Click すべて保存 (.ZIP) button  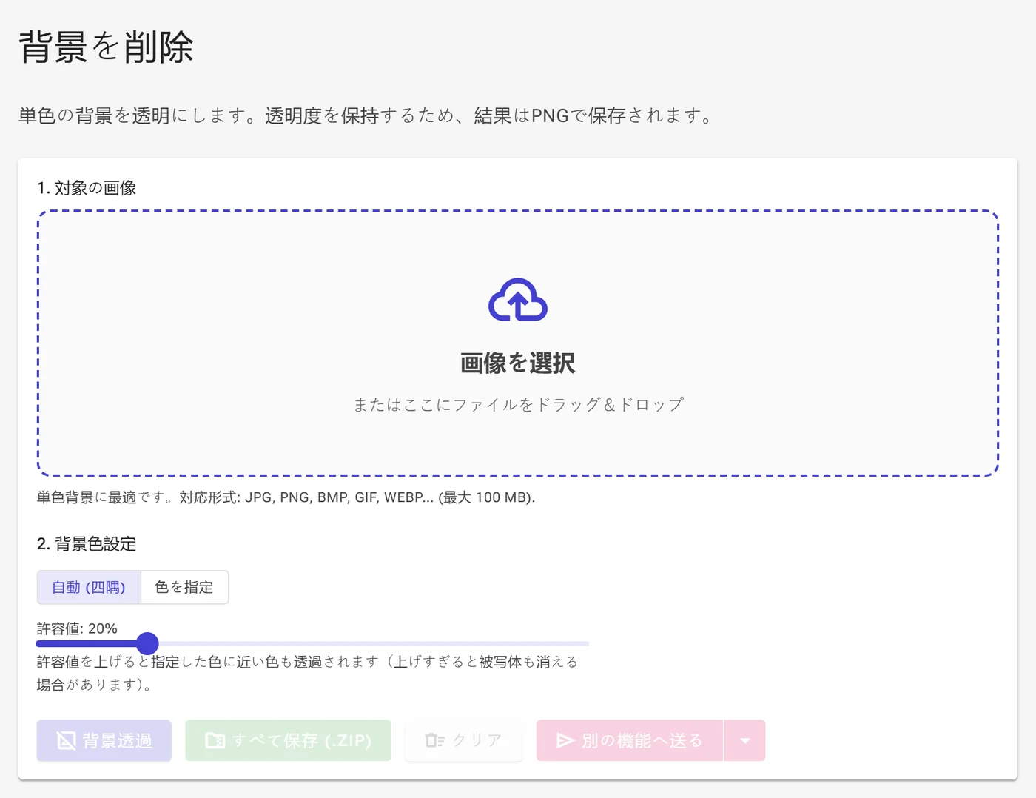pos(288,740)
